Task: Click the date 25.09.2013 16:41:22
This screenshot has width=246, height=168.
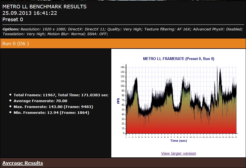Action: tap(30, 13)
